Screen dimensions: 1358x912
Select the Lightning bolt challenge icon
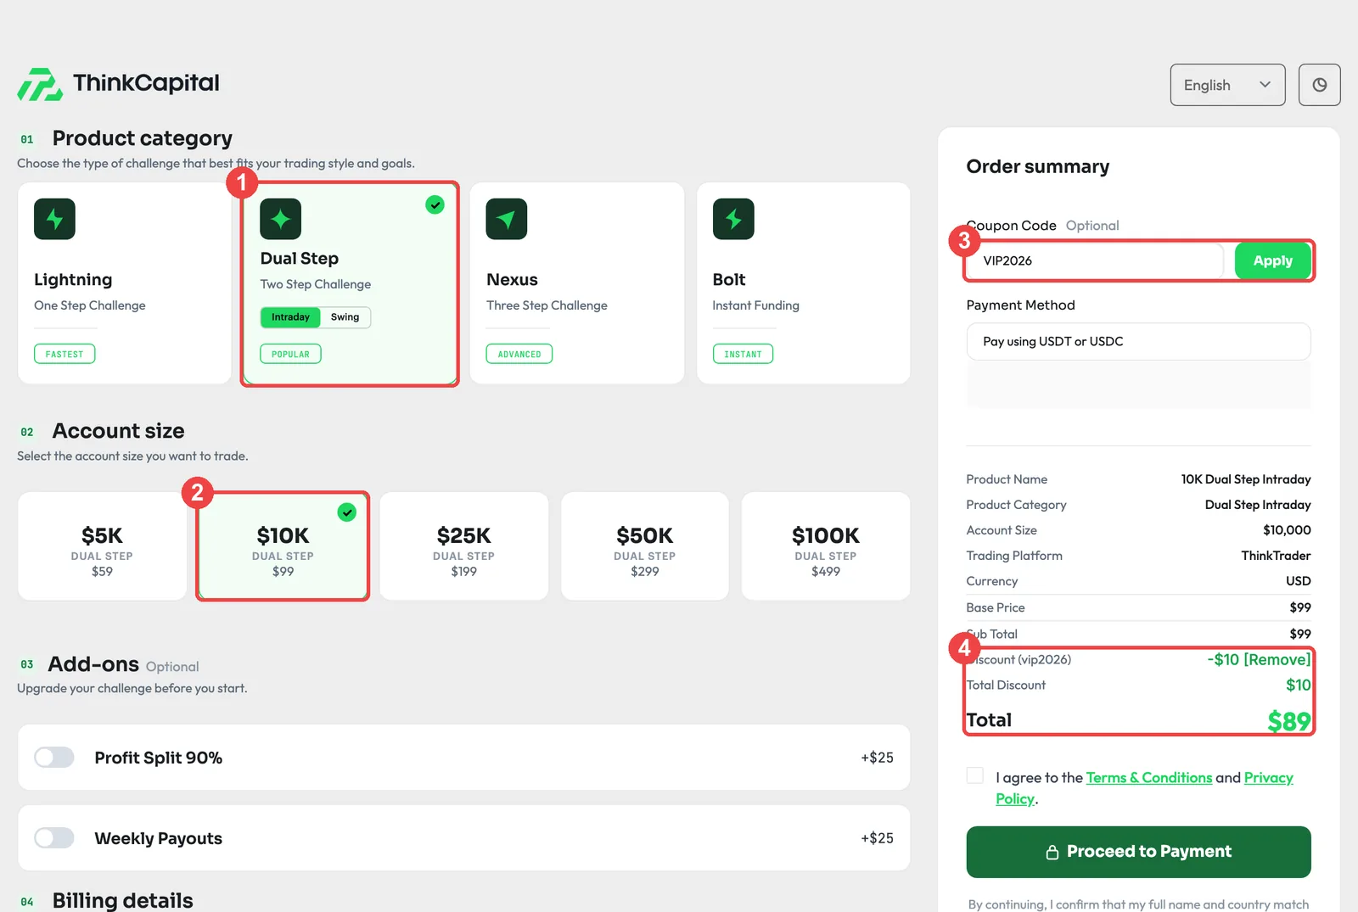54,219
